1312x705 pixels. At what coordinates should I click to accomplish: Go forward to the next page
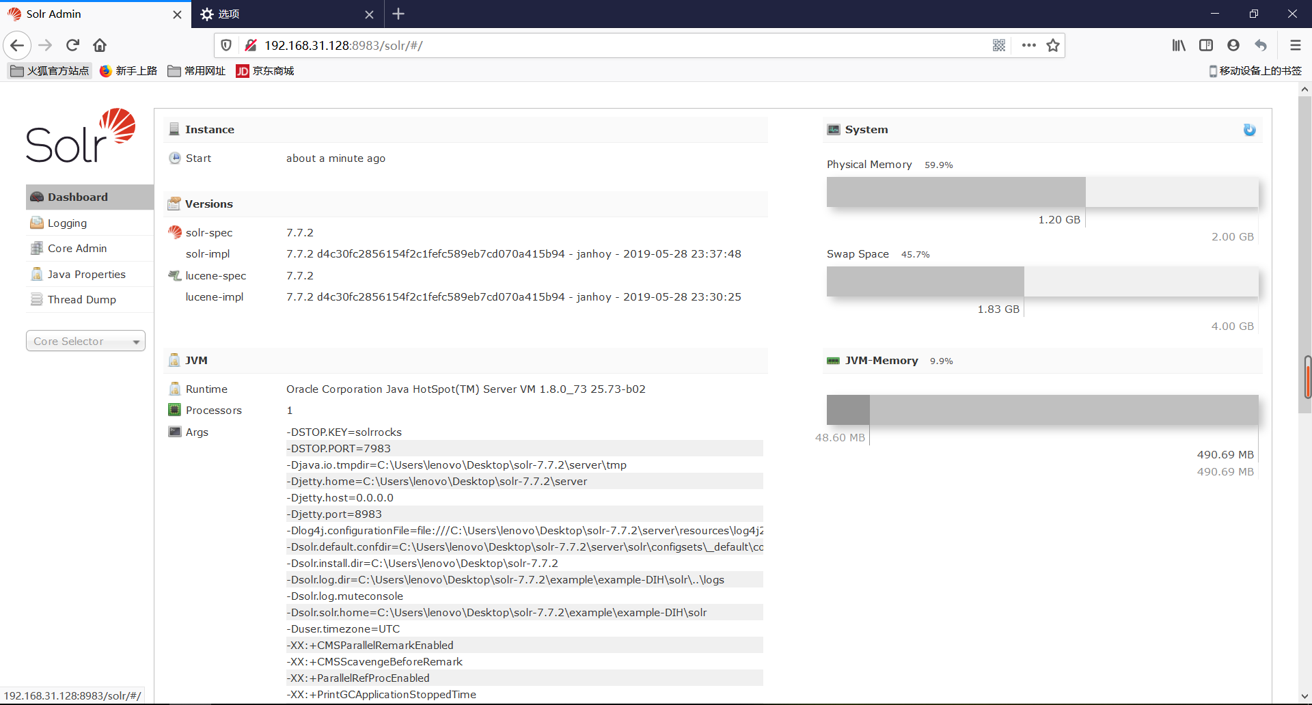(x=45, y=45)
